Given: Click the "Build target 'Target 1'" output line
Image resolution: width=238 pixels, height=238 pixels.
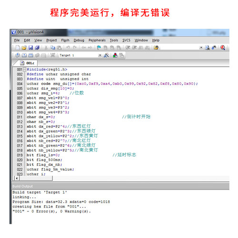Looking at the screenshot, I should pyautogui.click(x=40, y=192).
